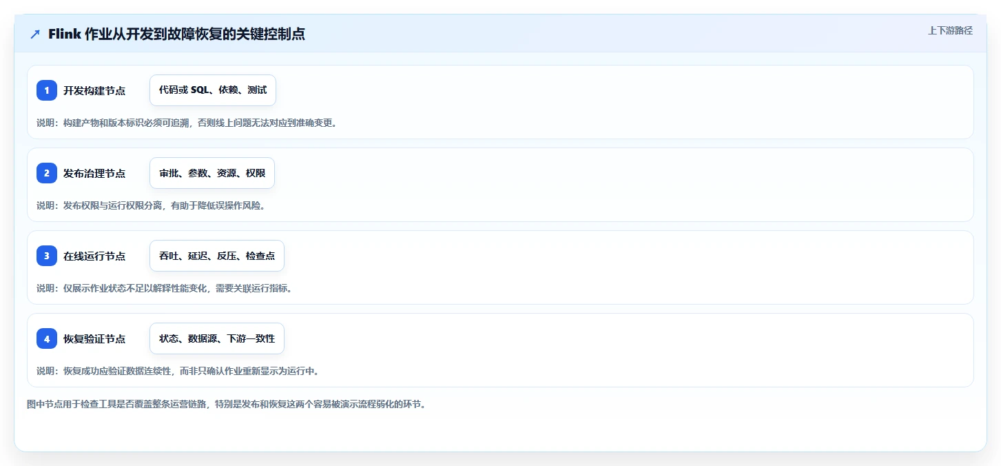This screenshot has height=466, width=1001.
Task: Click the 恢复验证节点 heading
Action: [94, 338]
